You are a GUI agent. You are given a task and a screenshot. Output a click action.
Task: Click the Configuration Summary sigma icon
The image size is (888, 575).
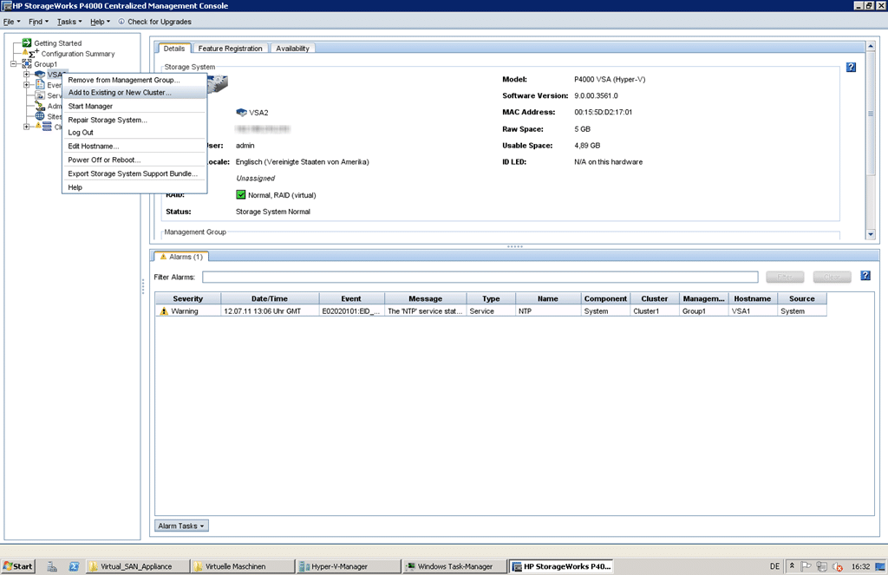pyautogui.click(x=34, y=53)
